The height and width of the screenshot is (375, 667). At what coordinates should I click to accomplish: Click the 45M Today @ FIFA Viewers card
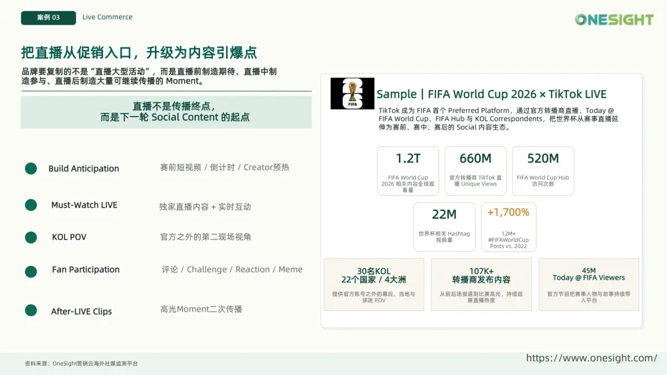[589, 284]
